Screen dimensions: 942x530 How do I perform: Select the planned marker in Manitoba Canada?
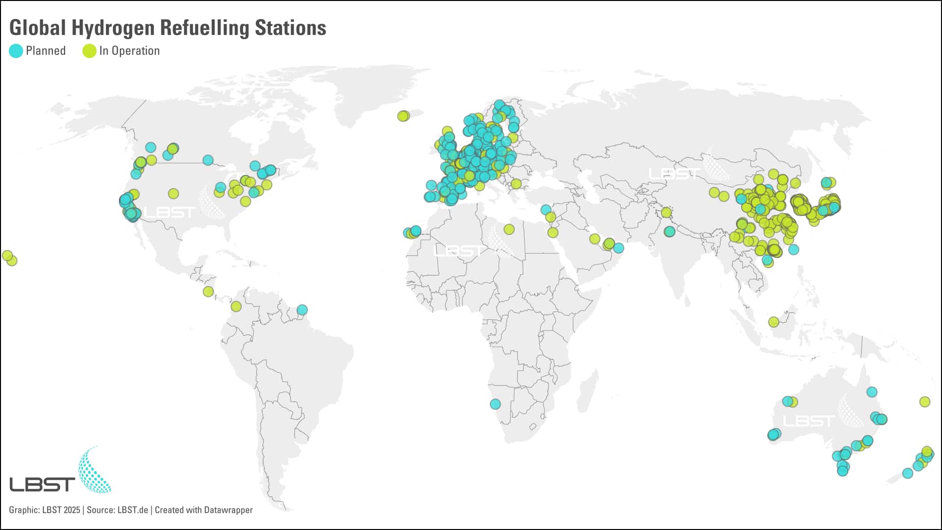click(x=208, y=160)
